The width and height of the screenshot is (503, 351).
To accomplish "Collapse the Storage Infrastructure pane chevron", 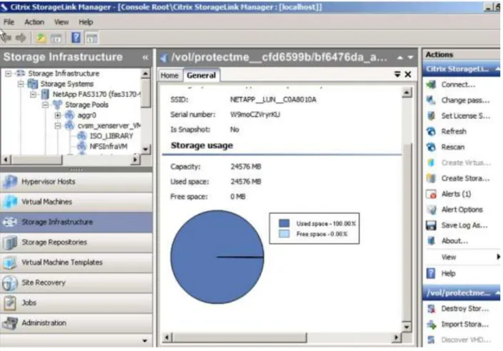I will 146,58.
